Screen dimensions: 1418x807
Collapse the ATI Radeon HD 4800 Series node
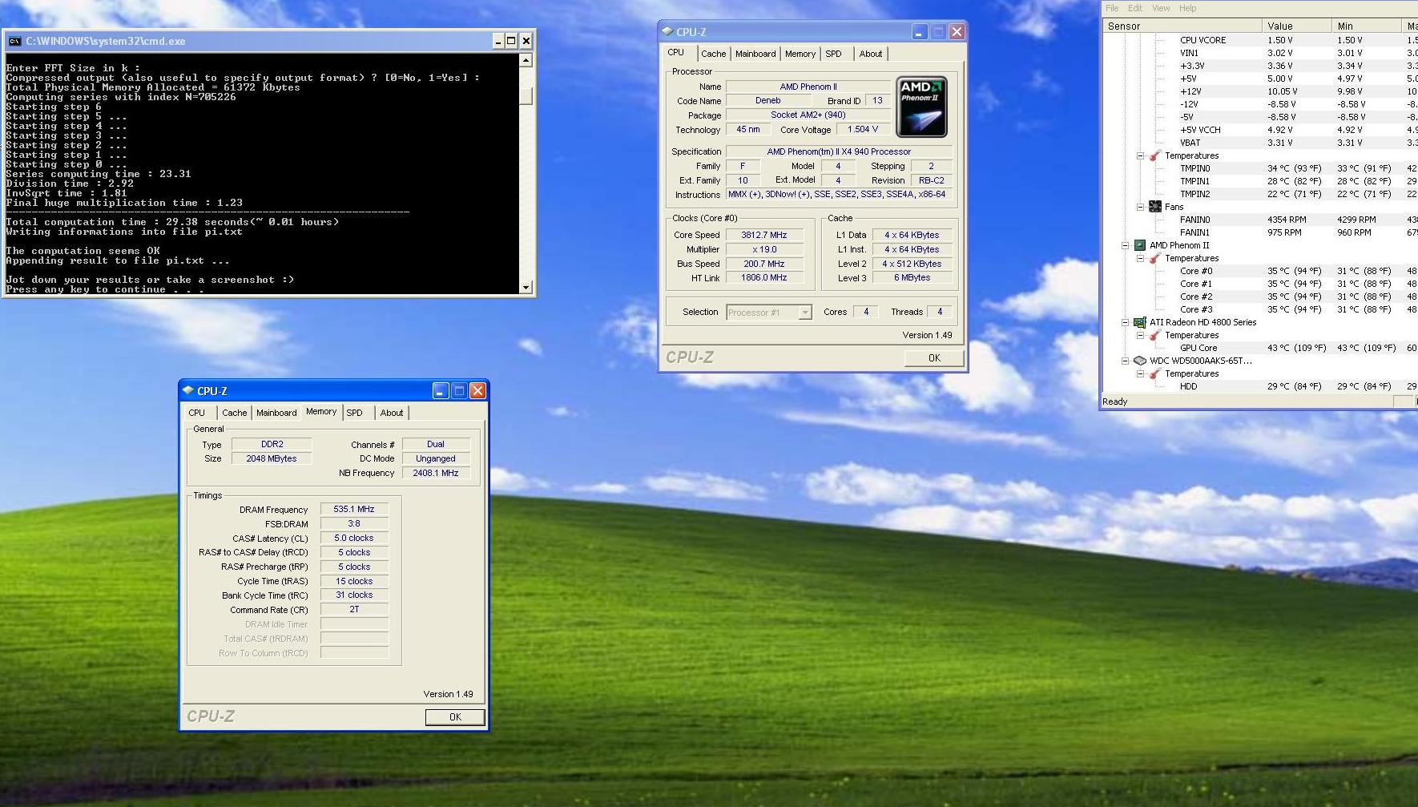(x=1125, y=322)
